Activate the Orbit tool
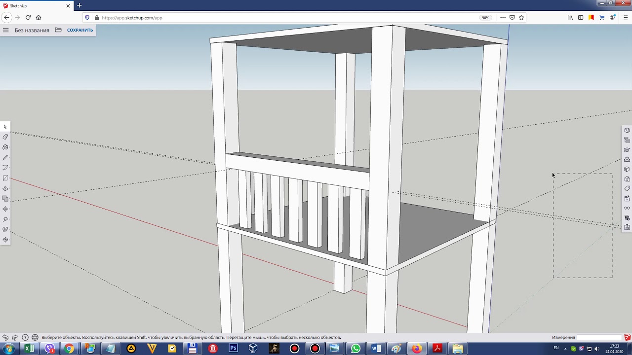 point(5,240)
